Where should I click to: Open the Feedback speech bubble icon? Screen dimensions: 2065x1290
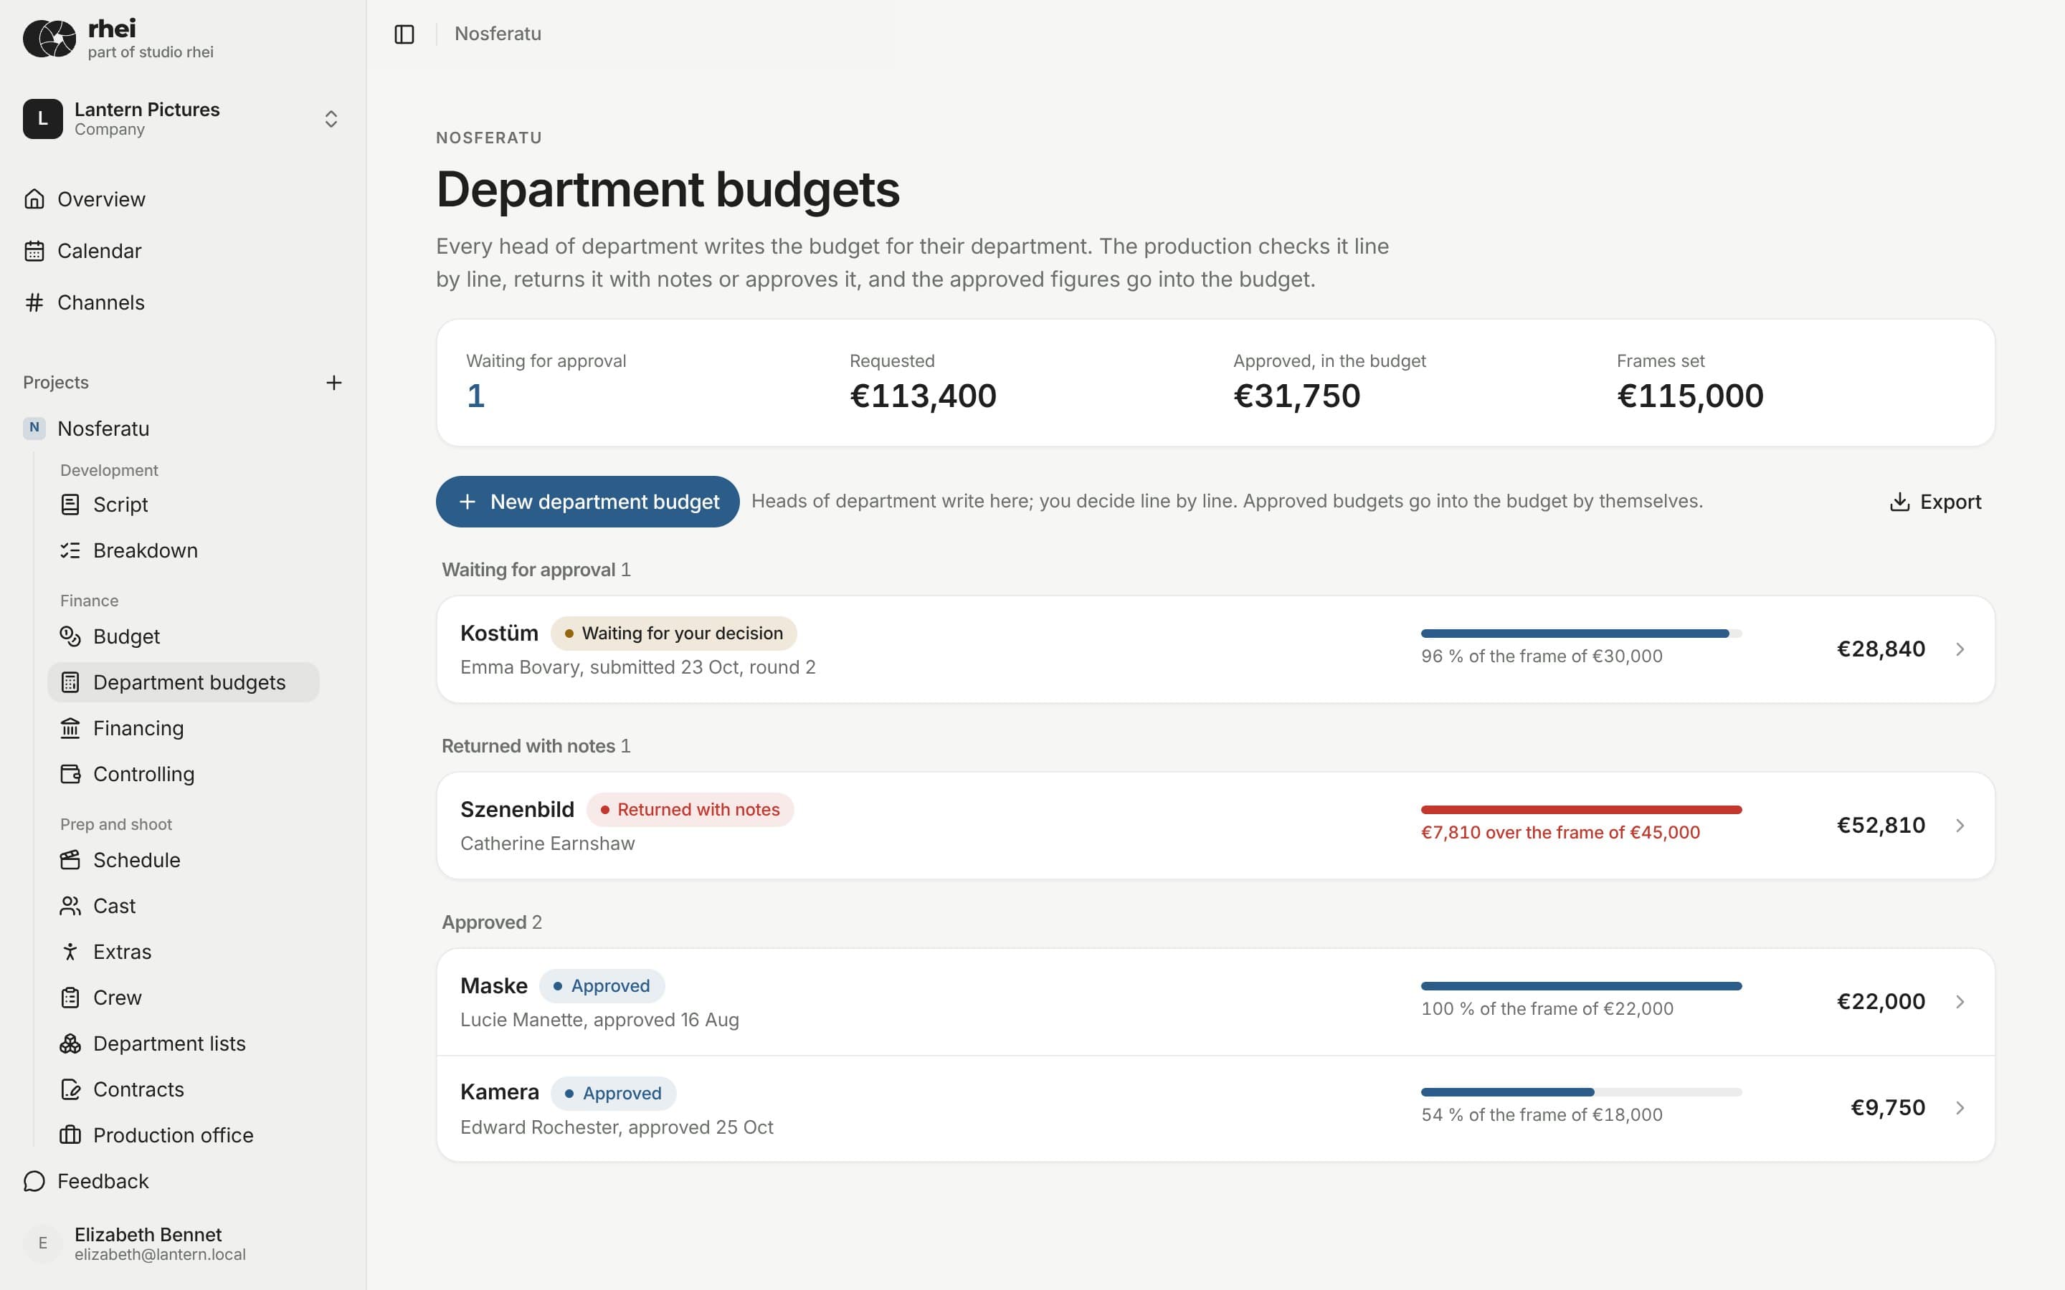click(34, 1181)
